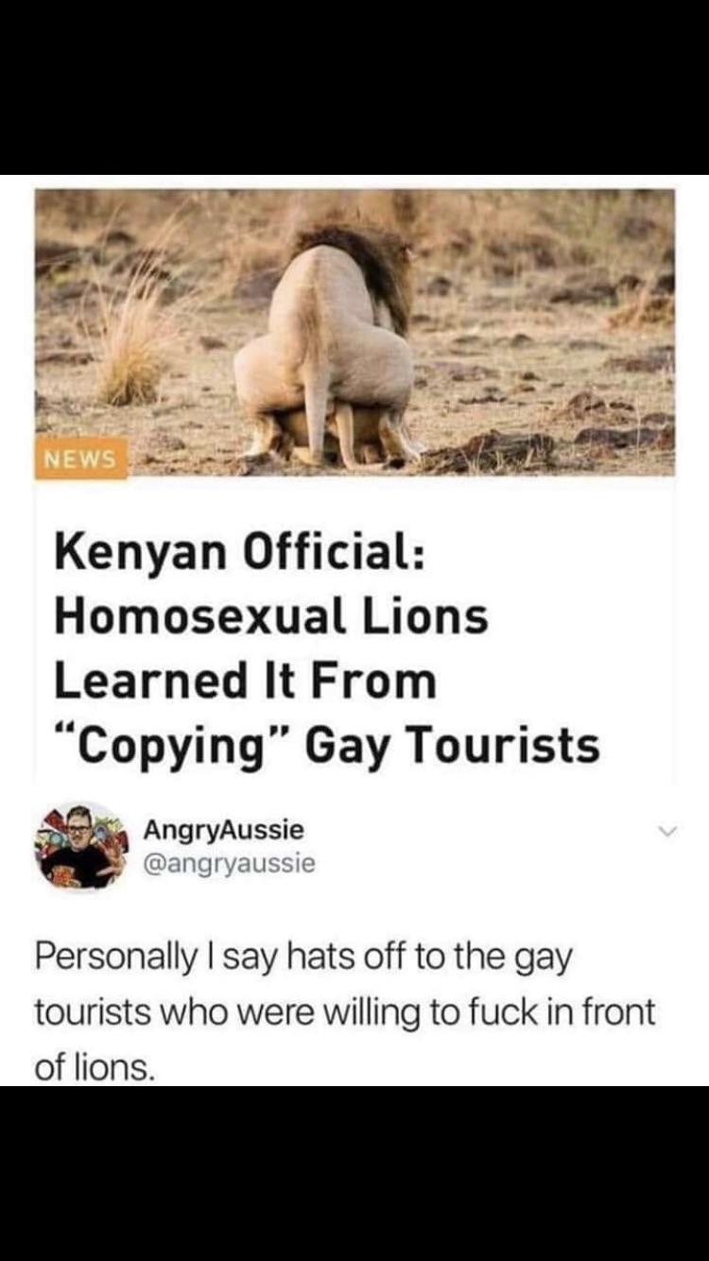Click "Gay Tourists" in the headline
Screen dimensions: 709x1261
454,746
